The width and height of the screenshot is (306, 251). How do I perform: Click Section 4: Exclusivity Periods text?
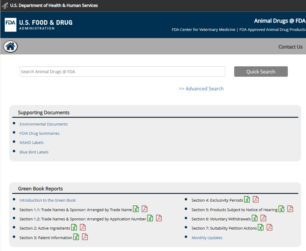pyautogui.click(x=217, y=200)
